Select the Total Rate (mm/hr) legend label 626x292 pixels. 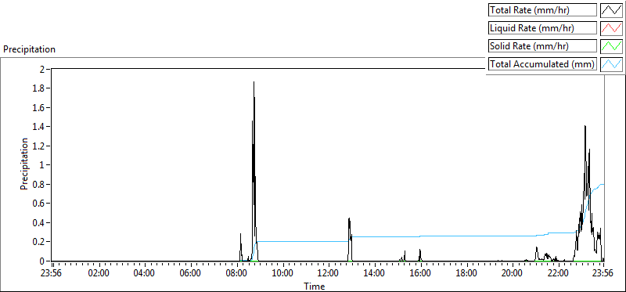[x=543, y=10]
